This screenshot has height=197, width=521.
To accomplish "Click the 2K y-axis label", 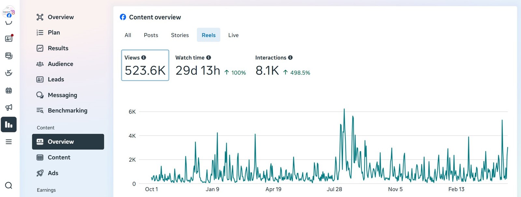I will 132,160.
